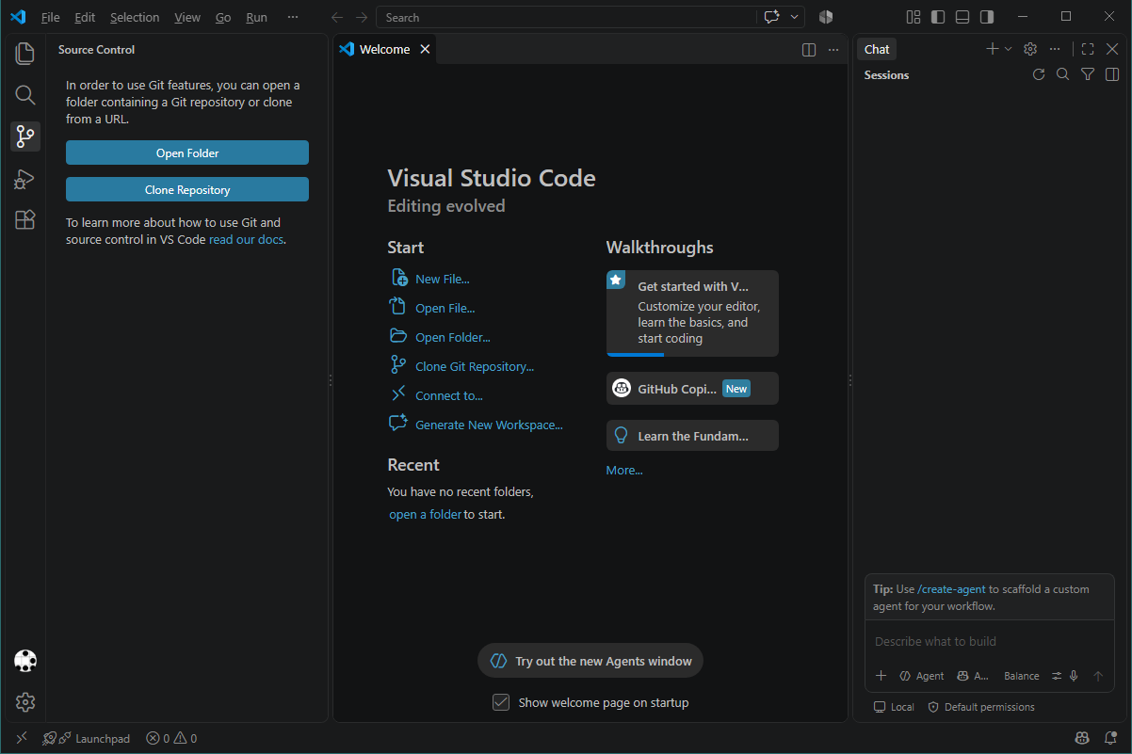This screenshot has height=754, width=1132.
Task: Click the title bar Search box
Action: (565, 17)
